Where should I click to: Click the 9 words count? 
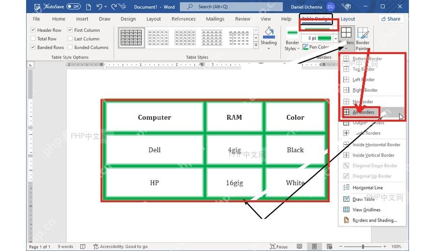(65, 246)
